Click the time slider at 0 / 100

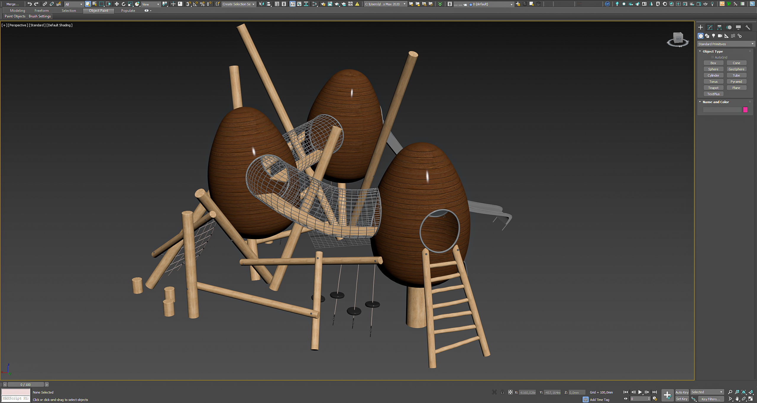coord(26,384)
